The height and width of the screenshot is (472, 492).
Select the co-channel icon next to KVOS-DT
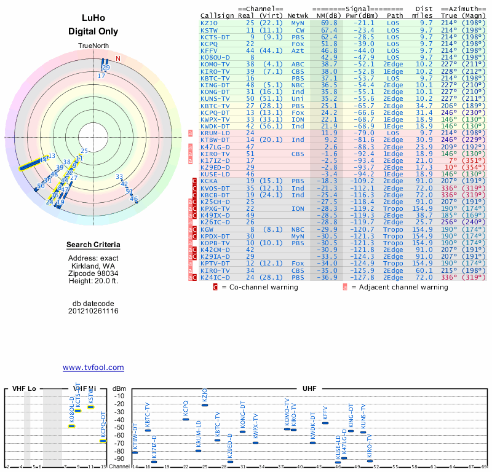pos(195,188)
